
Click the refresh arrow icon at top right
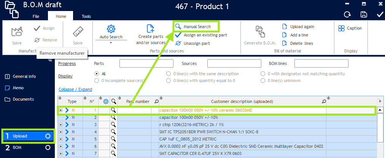point(347,14)
